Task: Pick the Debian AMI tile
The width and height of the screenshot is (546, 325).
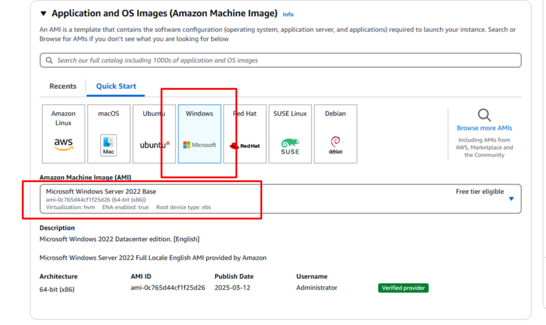Action: [335, 134]
